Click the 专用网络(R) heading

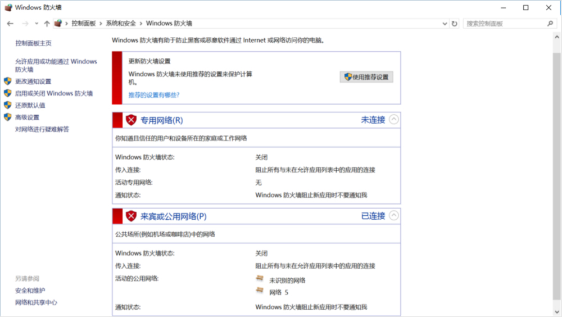162,120
